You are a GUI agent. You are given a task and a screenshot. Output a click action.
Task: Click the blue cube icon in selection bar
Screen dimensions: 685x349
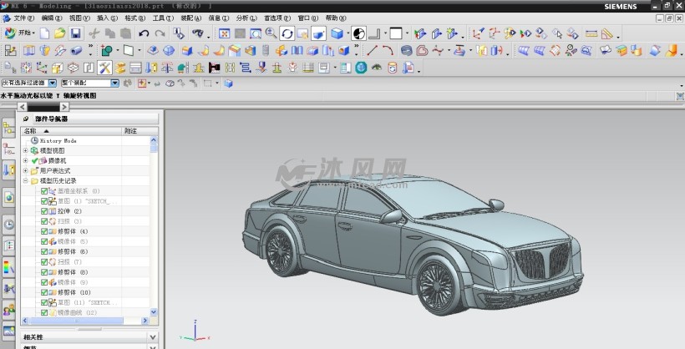(x=229, y=83)
